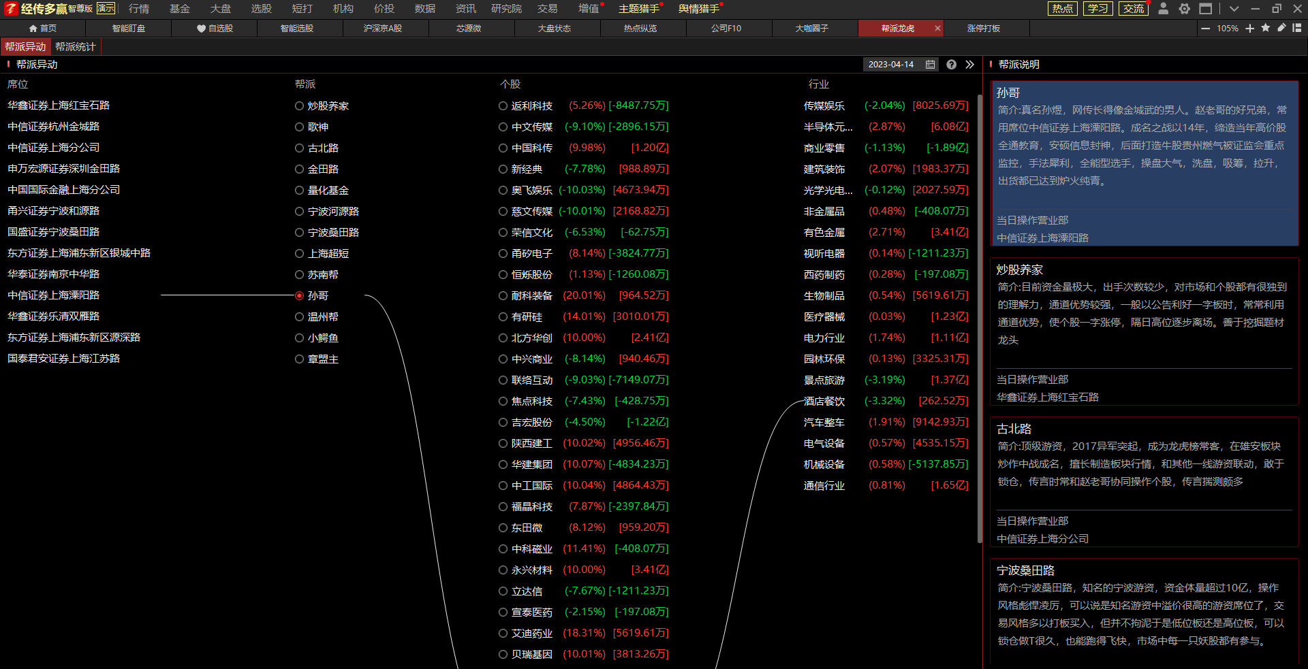Image resolution: width=1308 pixels, height=669 pixels.
Task: Open the panel layout list icon
Action: 1297,28
